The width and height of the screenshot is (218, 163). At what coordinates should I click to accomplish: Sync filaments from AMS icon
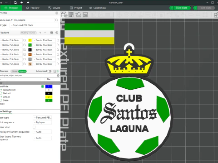[x=52, y=33]
